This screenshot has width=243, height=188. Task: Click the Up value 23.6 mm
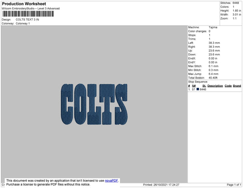point(214,51)
